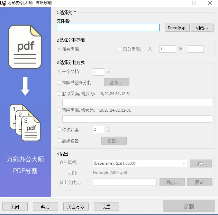Click the 关闭 button
Screen dimensions: 218x215
tap(15, 206)
